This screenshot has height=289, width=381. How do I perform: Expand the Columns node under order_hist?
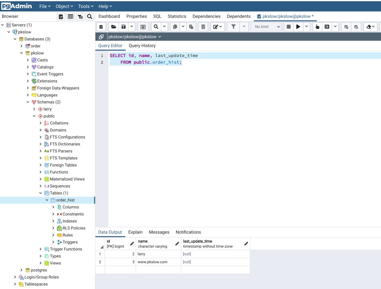(53, 207)
